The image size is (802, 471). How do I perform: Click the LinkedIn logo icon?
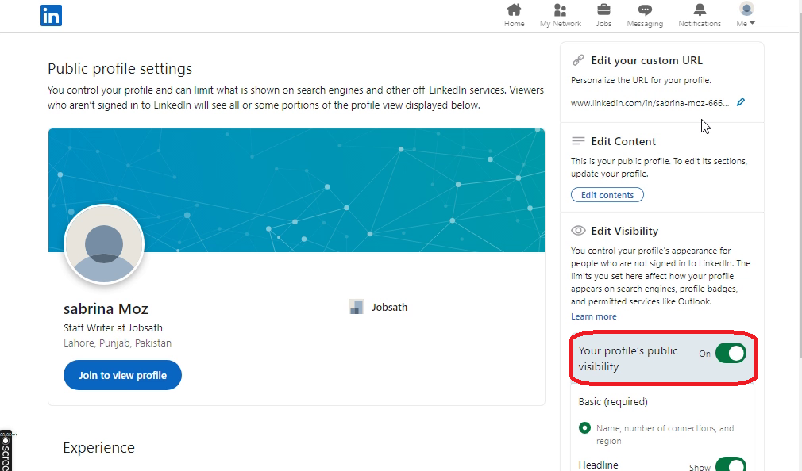51,15
